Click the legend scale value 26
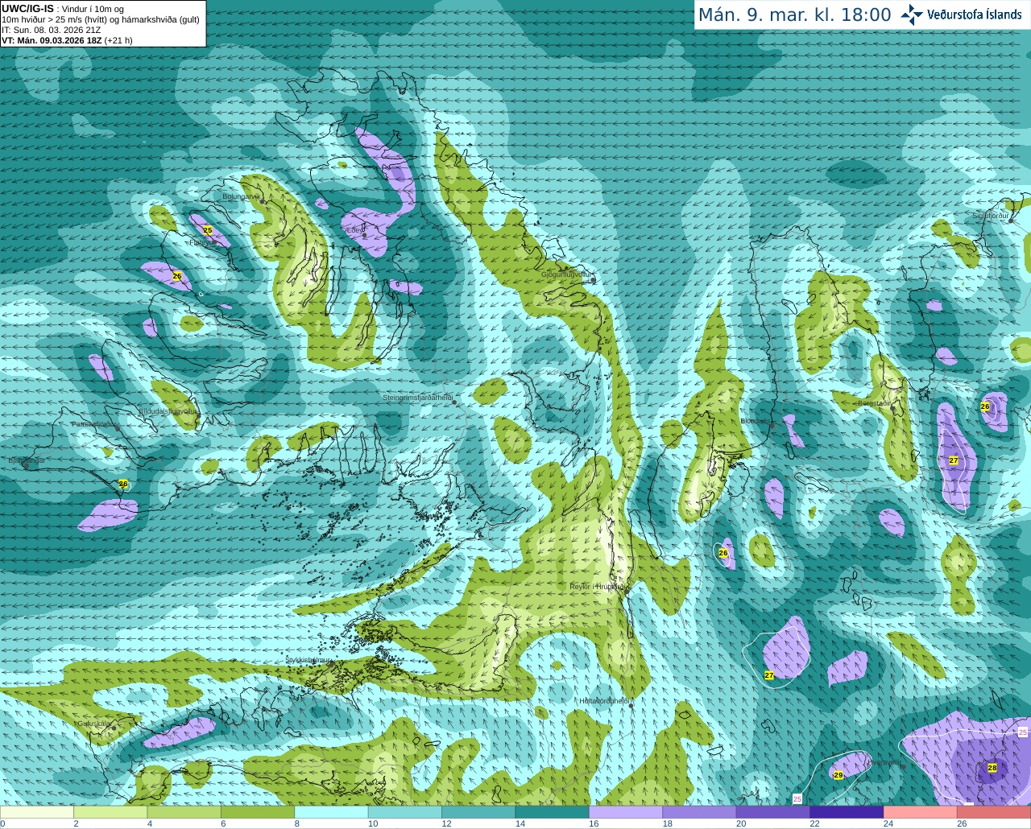Image resolution: width=1031 pixels, height=829 pixels. 962,823
